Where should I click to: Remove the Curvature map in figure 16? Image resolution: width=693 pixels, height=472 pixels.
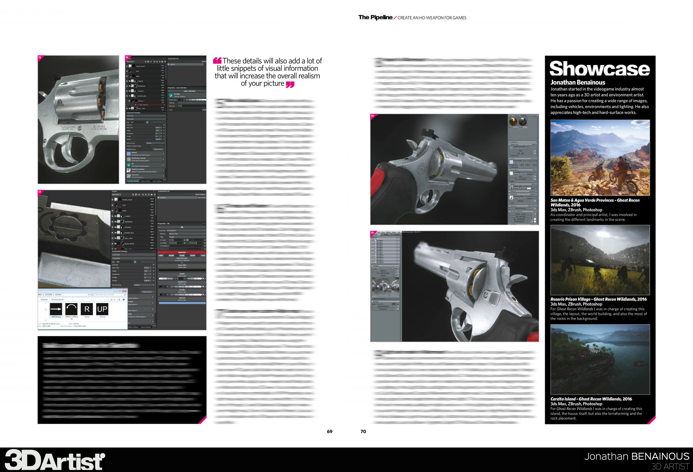click(x=163, y=176)
